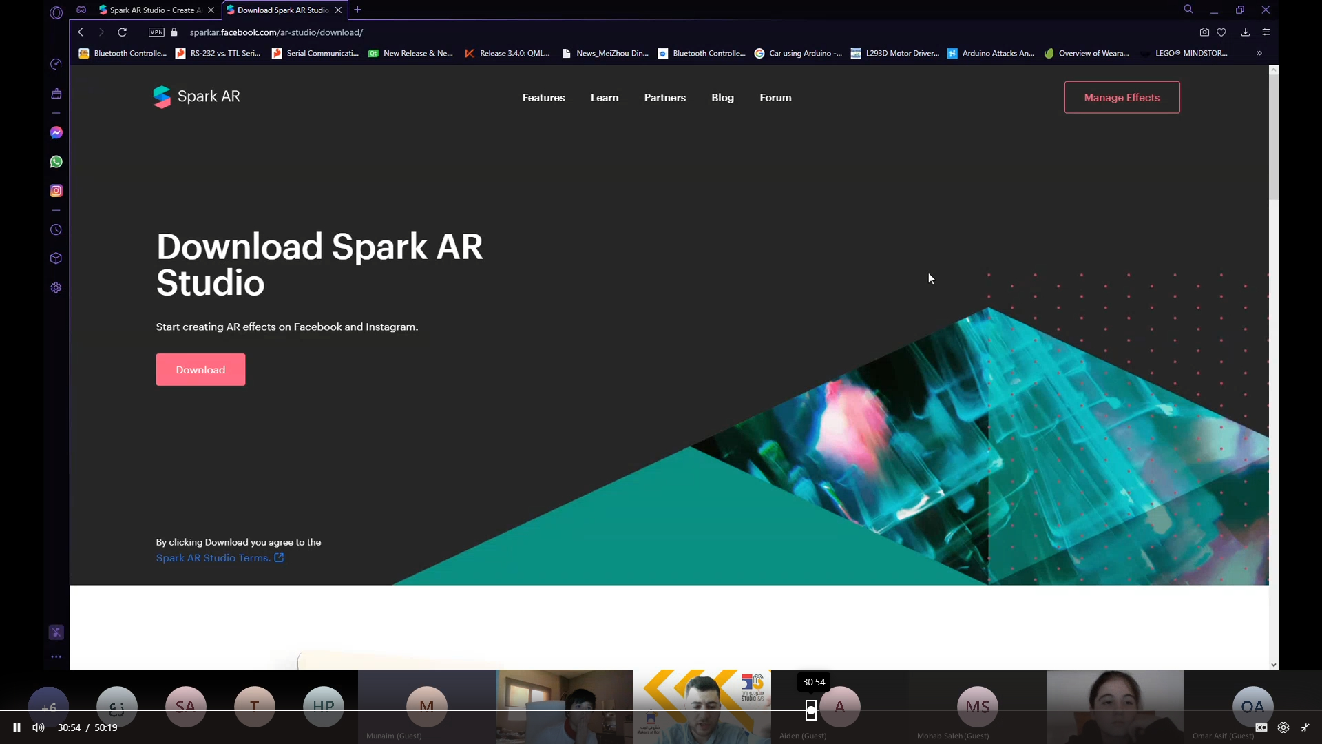Viewport: 1322px width, 744px height.
Task: Open the easy setup menu icon
Action: 1266,32
